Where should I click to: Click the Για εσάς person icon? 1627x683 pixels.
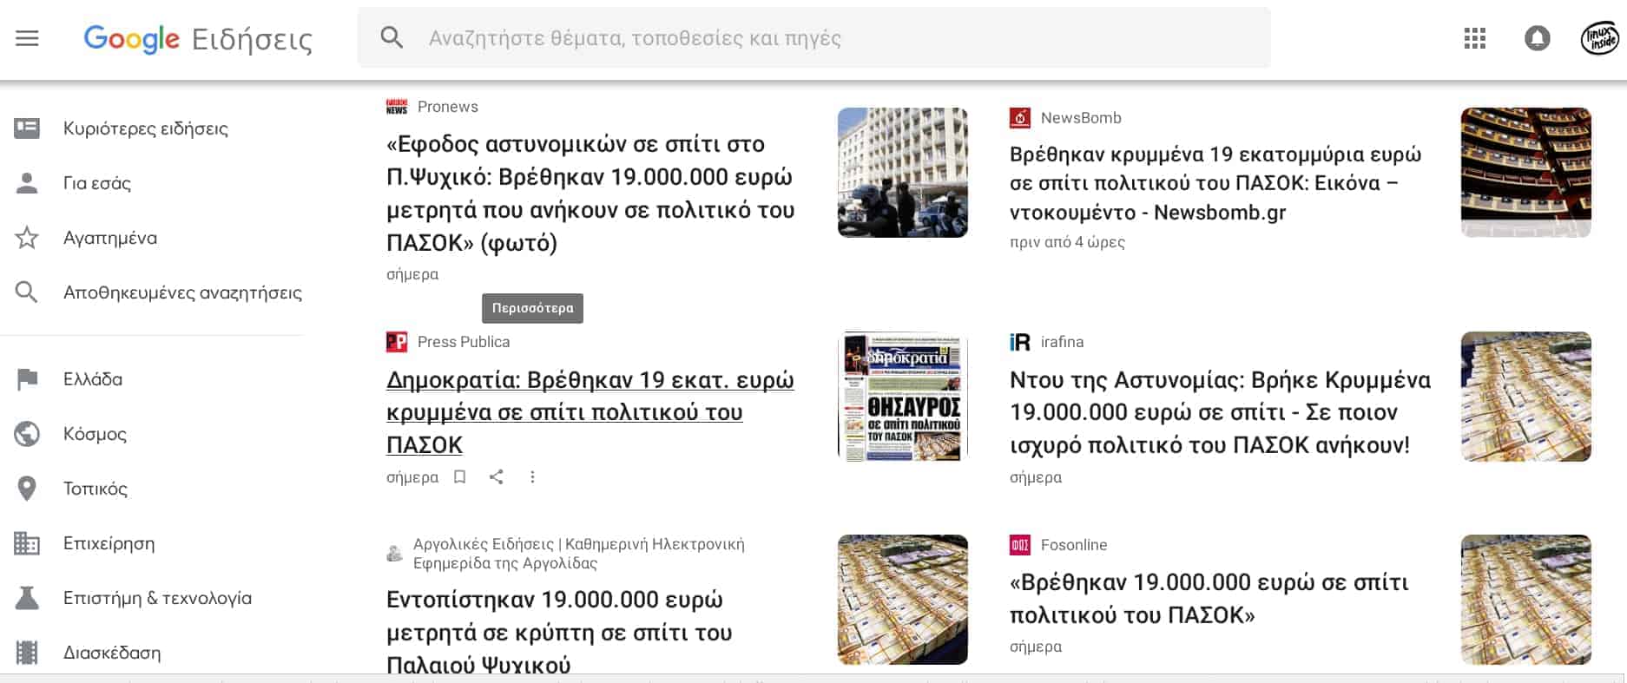pos(27,183)
